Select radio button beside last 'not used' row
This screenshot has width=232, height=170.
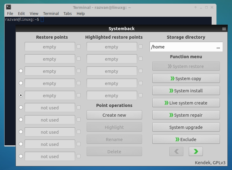(x=21, y=156)
